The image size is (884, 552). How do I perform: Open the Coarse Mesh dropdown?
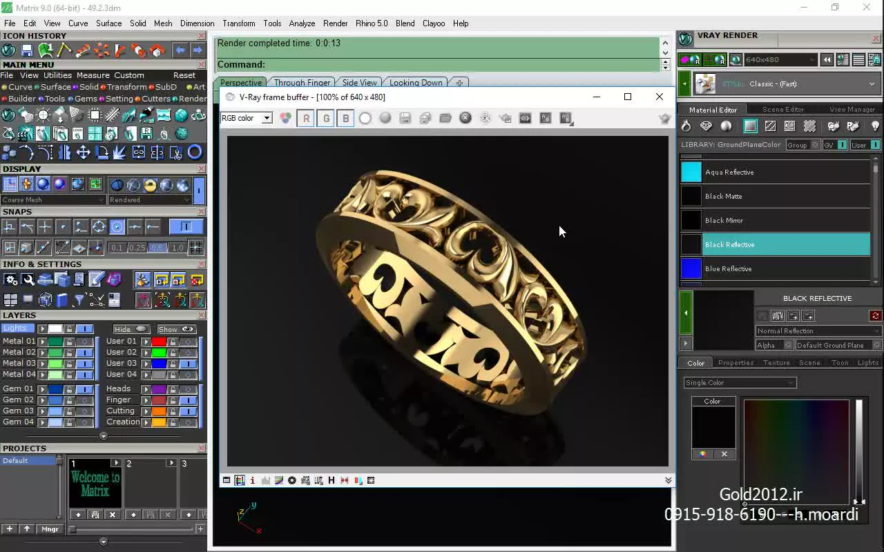[x=53, y=200]
